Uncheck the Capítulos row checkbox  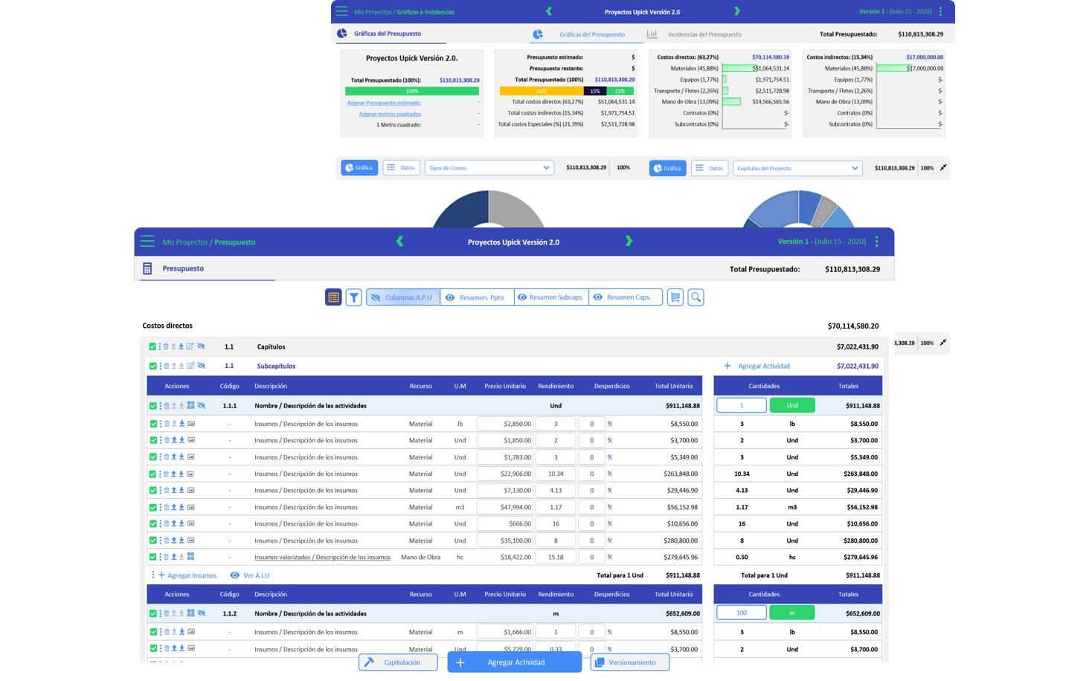click(x=152, y=346)
